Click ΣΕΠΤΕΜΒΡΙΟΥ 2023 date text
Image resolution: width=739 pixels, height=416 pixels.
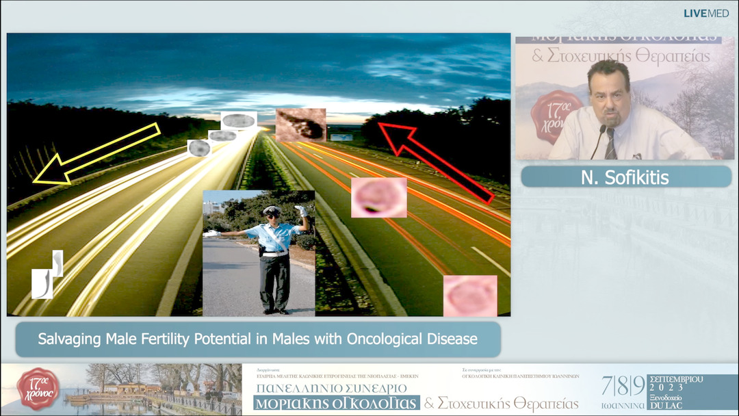click(676, 383)
